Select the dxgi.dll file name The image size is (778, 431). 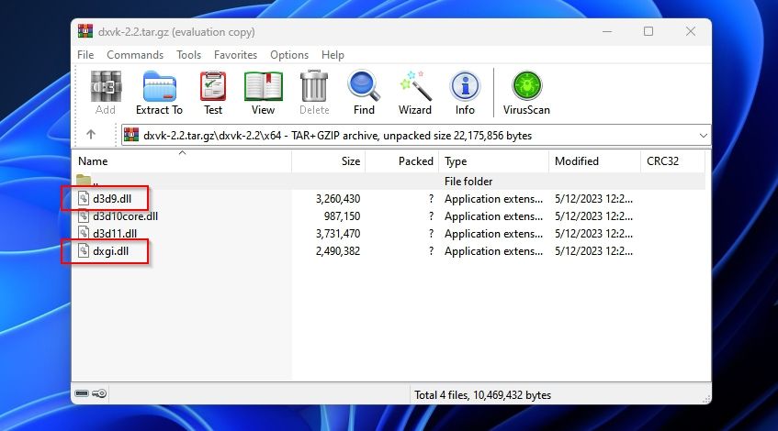click(110, 251)
